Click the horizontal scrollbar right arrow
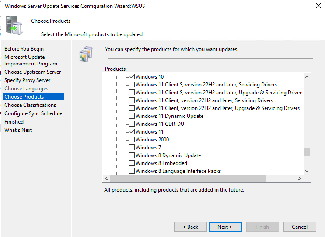This screenshot has width=325, height=237. (x=299, y=179)
